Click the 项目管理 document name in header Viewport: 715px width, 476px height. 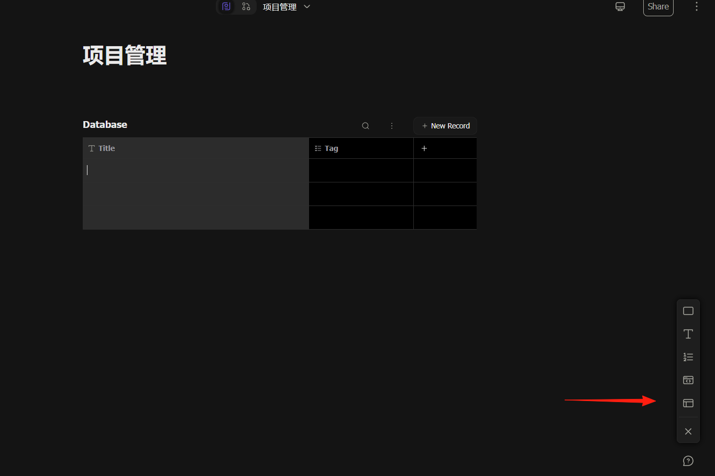coord(280,7)
